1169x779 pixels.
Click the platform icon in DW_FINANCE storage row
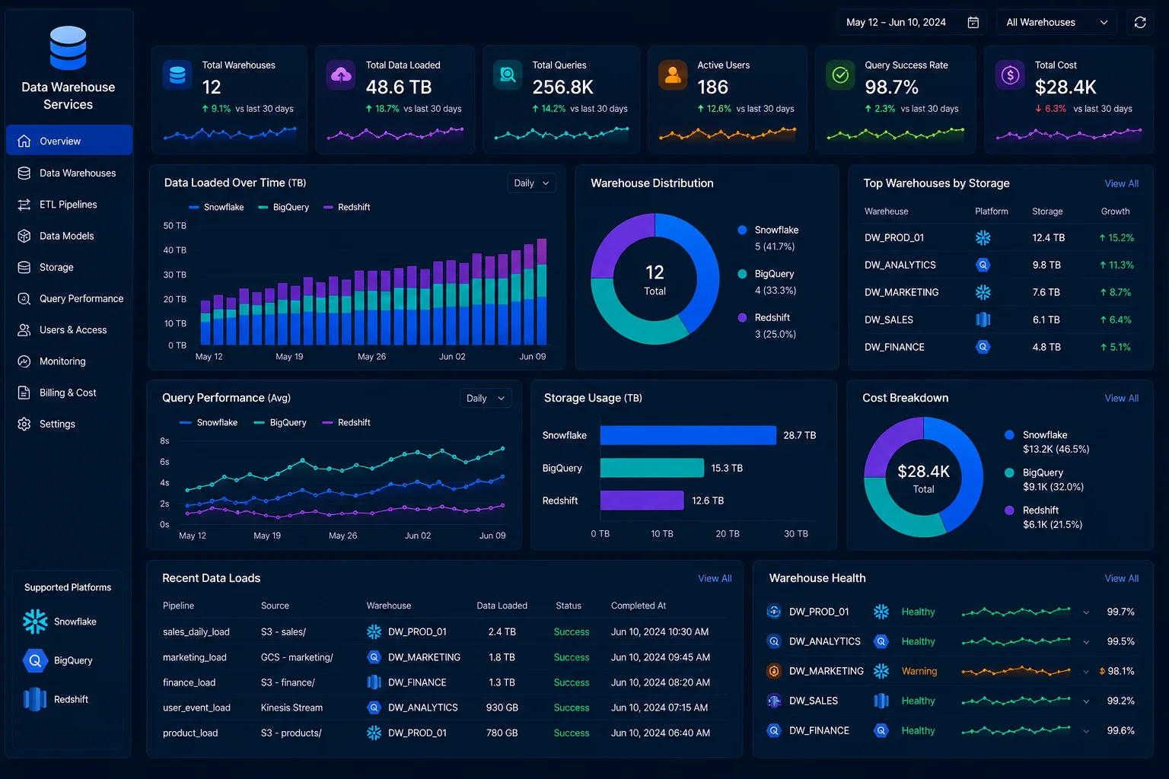click(x=983, y=347)
